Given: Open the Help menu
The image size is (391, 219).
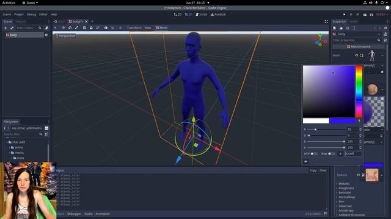Looking at the screenshot, I should [54, 15].
